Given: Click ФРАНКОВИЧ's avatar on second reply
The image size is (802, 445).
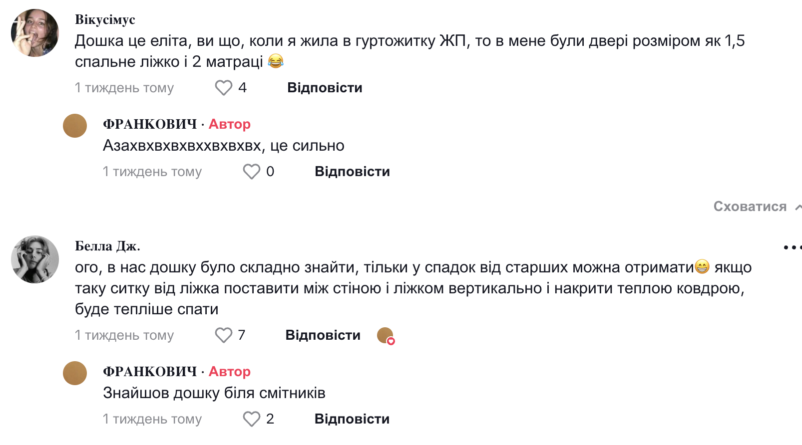Looking at the screenshot, I should pos(75,373).
